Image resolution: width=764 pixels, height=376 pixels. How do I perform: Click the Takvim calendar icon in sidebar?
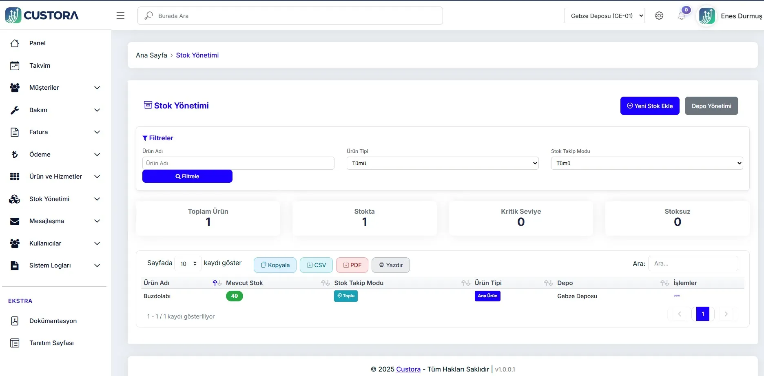pyautogui.click(x=15, y=66)
